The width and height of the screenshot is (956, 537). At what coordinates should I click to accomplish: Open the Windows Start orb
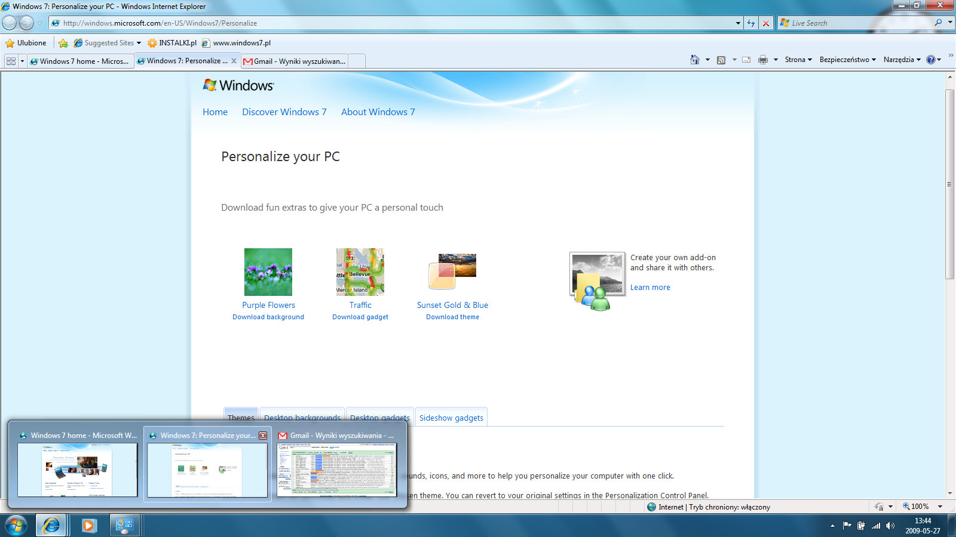16,525
